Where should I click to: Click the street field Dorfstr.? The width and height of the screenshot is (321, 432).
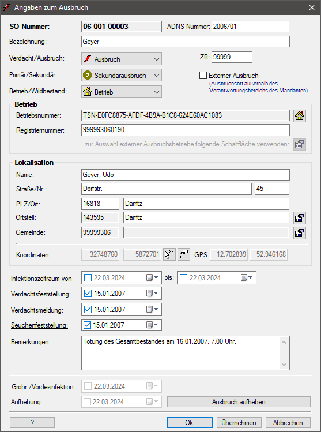pos(167,189)
